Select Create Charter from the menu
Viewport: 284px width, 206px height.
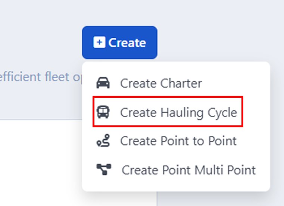click(x=160, y=83)
